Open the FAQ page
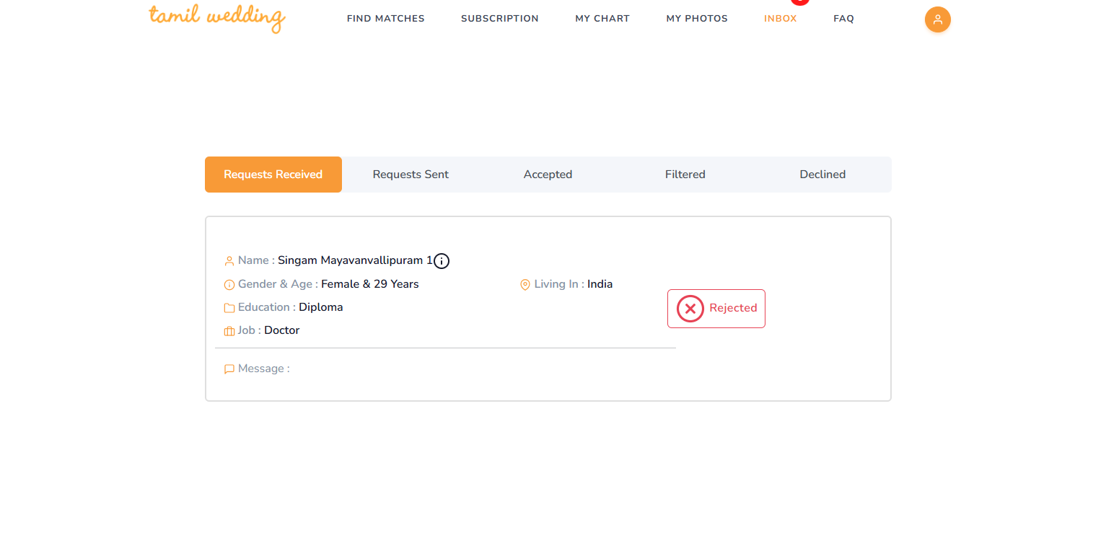This screenshot has width=1119, height=551. (x=843, y=19)
